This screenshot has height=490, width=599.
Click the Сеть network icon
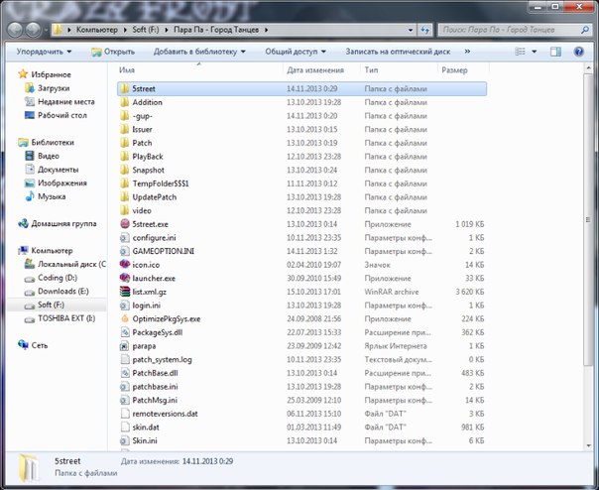(23, 345)
